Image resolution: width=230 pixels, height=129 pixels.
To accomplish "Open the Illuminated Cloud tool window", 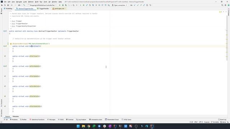I will (112, 119).
